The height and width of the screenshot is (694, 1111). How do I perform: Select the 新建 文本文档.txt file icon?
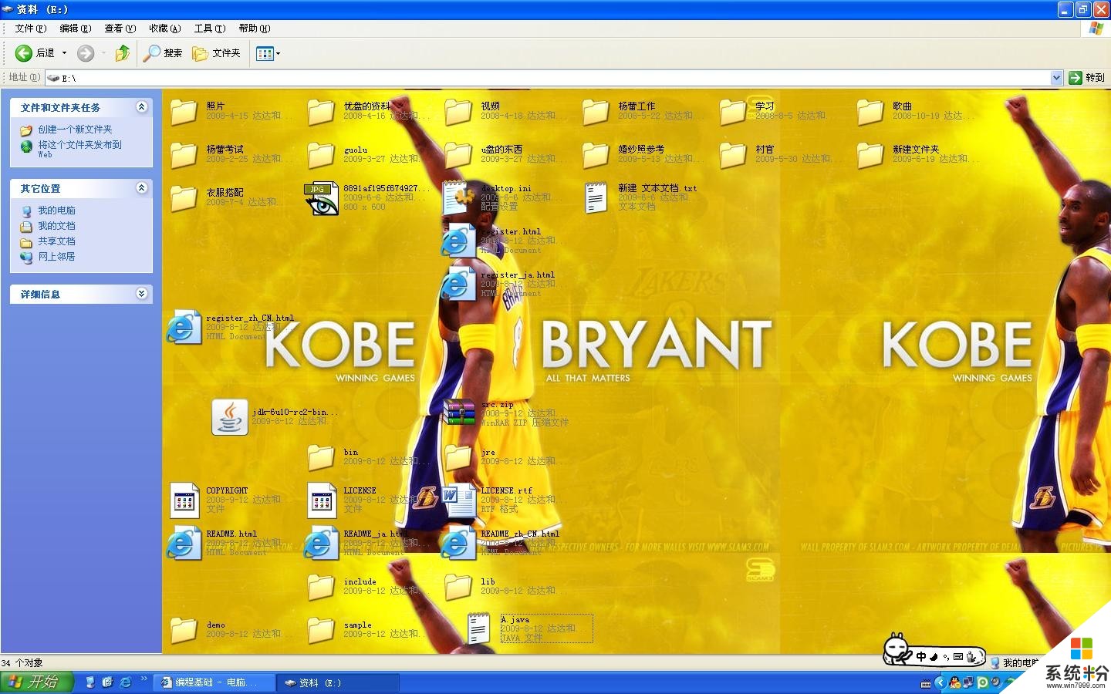point(596,198)
